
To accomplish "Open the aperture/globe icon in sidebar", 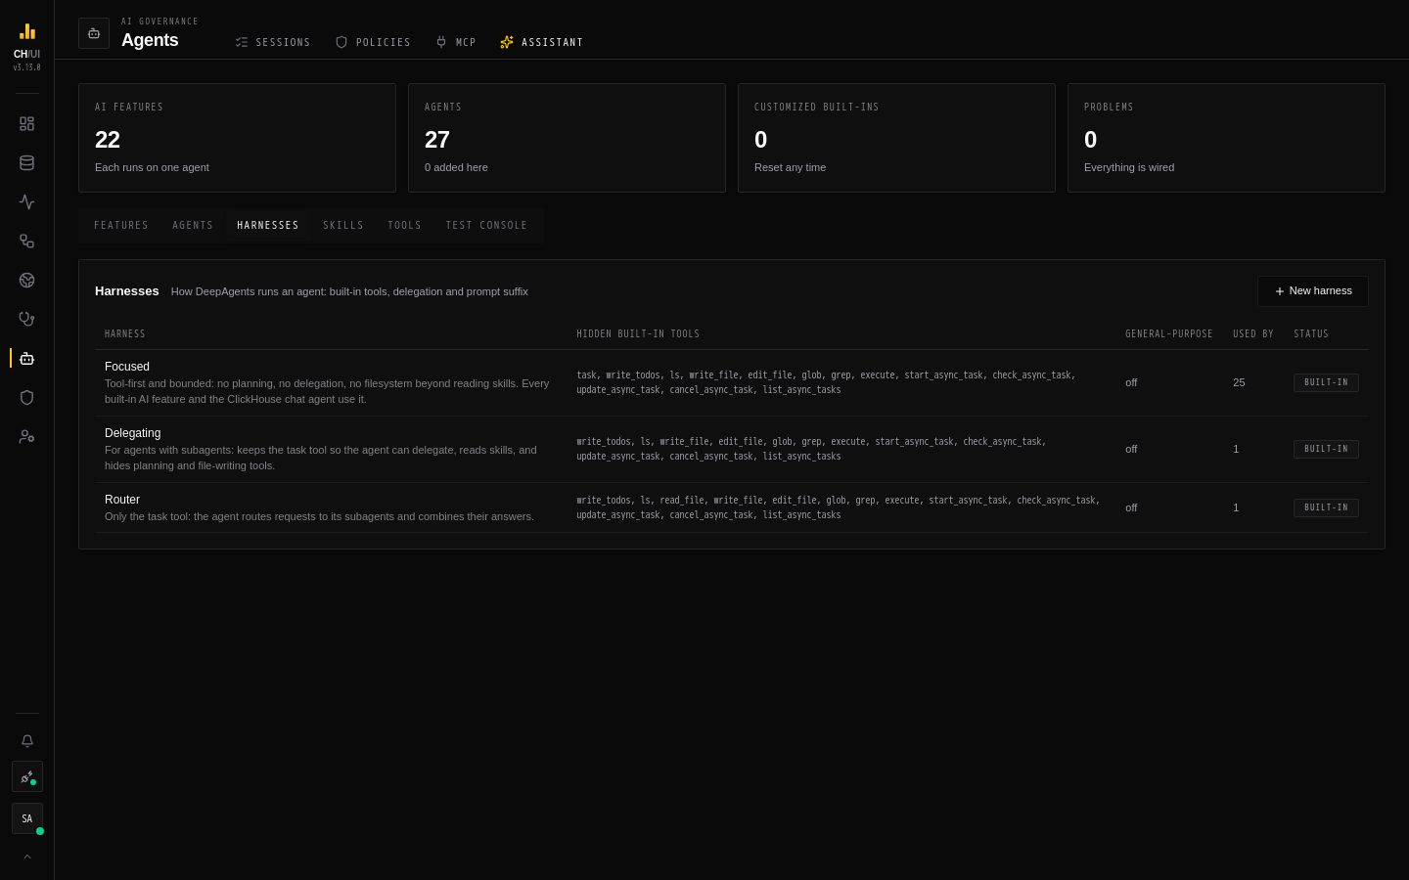I will (26, 280).
